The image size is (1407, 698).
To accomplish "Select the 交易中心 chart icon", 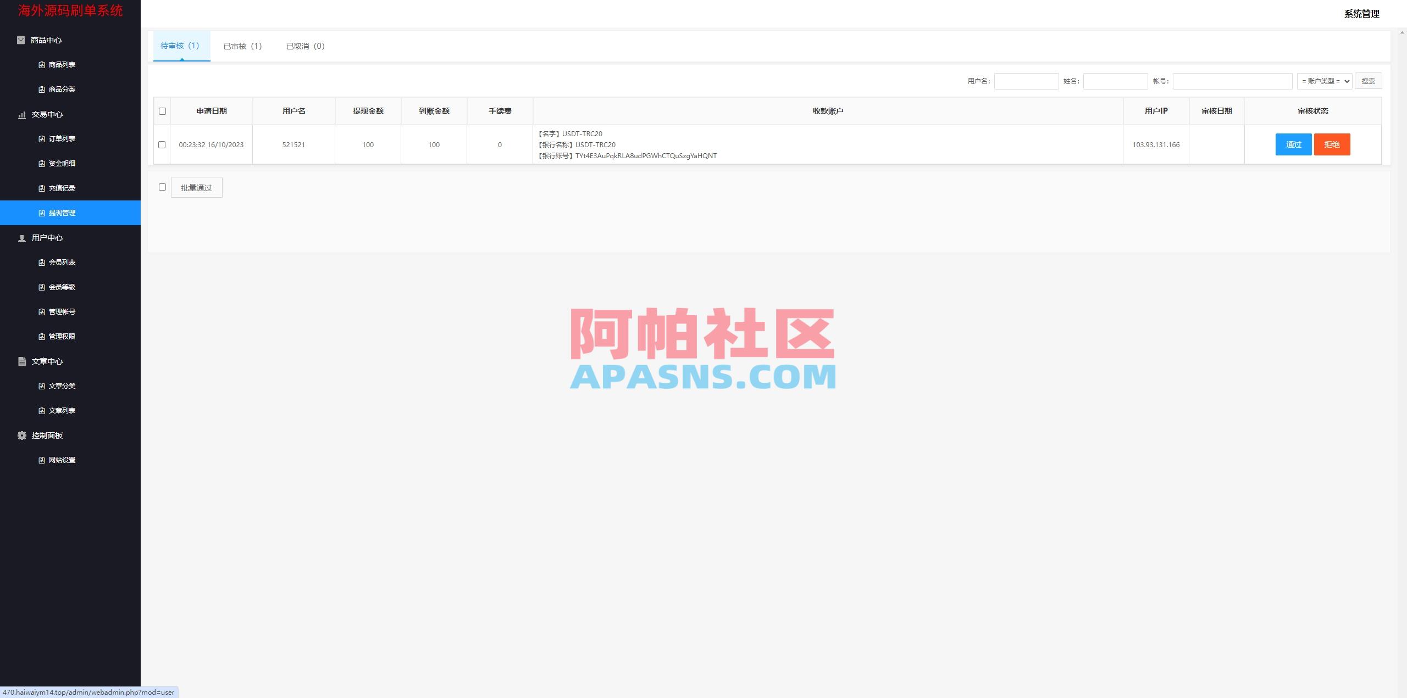I will (x=21, y=115).
